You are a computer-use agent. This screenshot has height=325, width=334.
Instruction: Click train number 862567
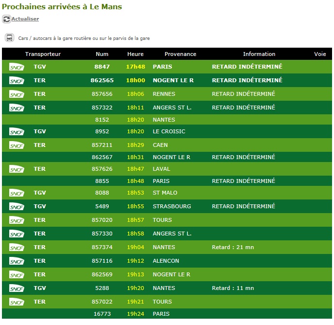tap(102, 157)
